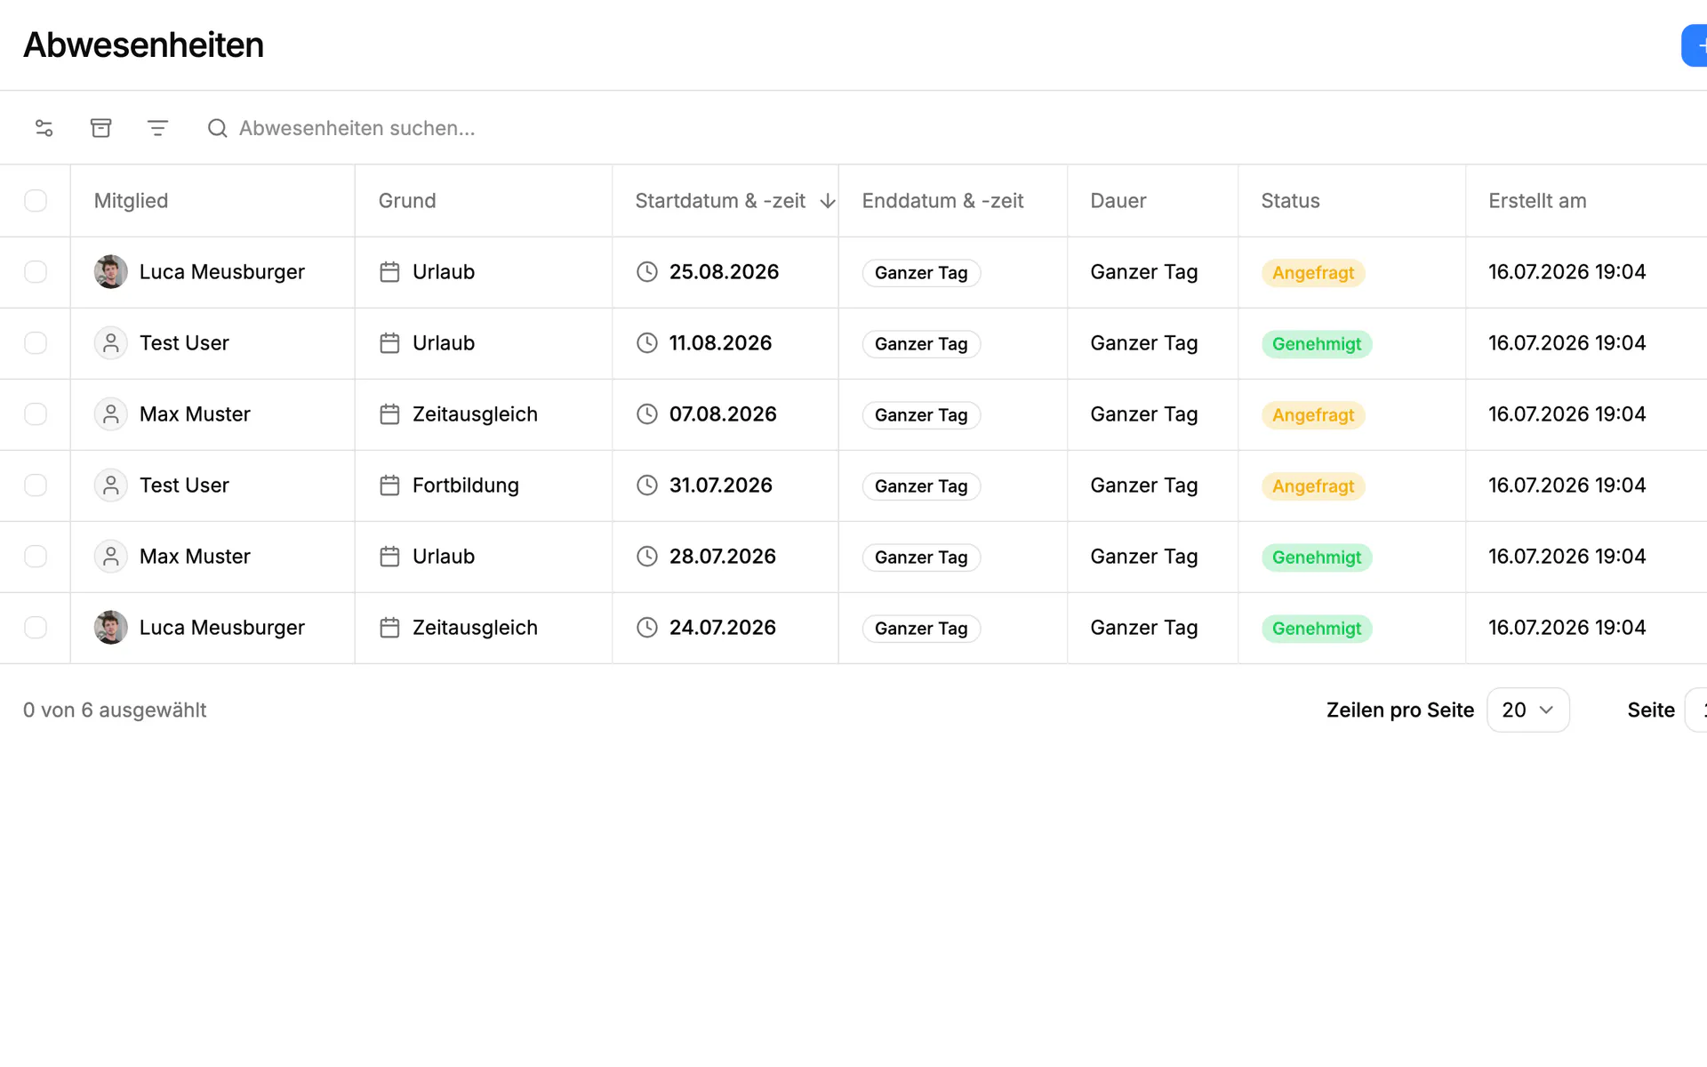Click clock icon beside 28.07.2026
Viewport: 1707px width, 1067px height.
coord(647,557)
